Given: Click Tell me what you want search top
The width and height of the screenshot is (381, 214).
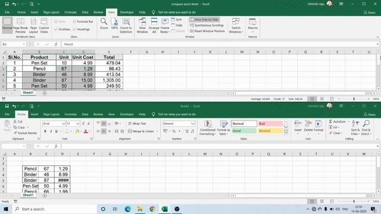Looking at the screenshot, I should click(177, 12).
